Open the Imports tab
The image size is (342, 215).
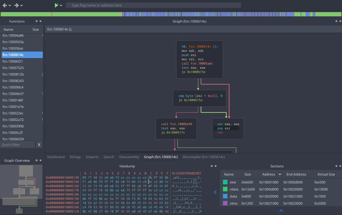click(92, 157)
